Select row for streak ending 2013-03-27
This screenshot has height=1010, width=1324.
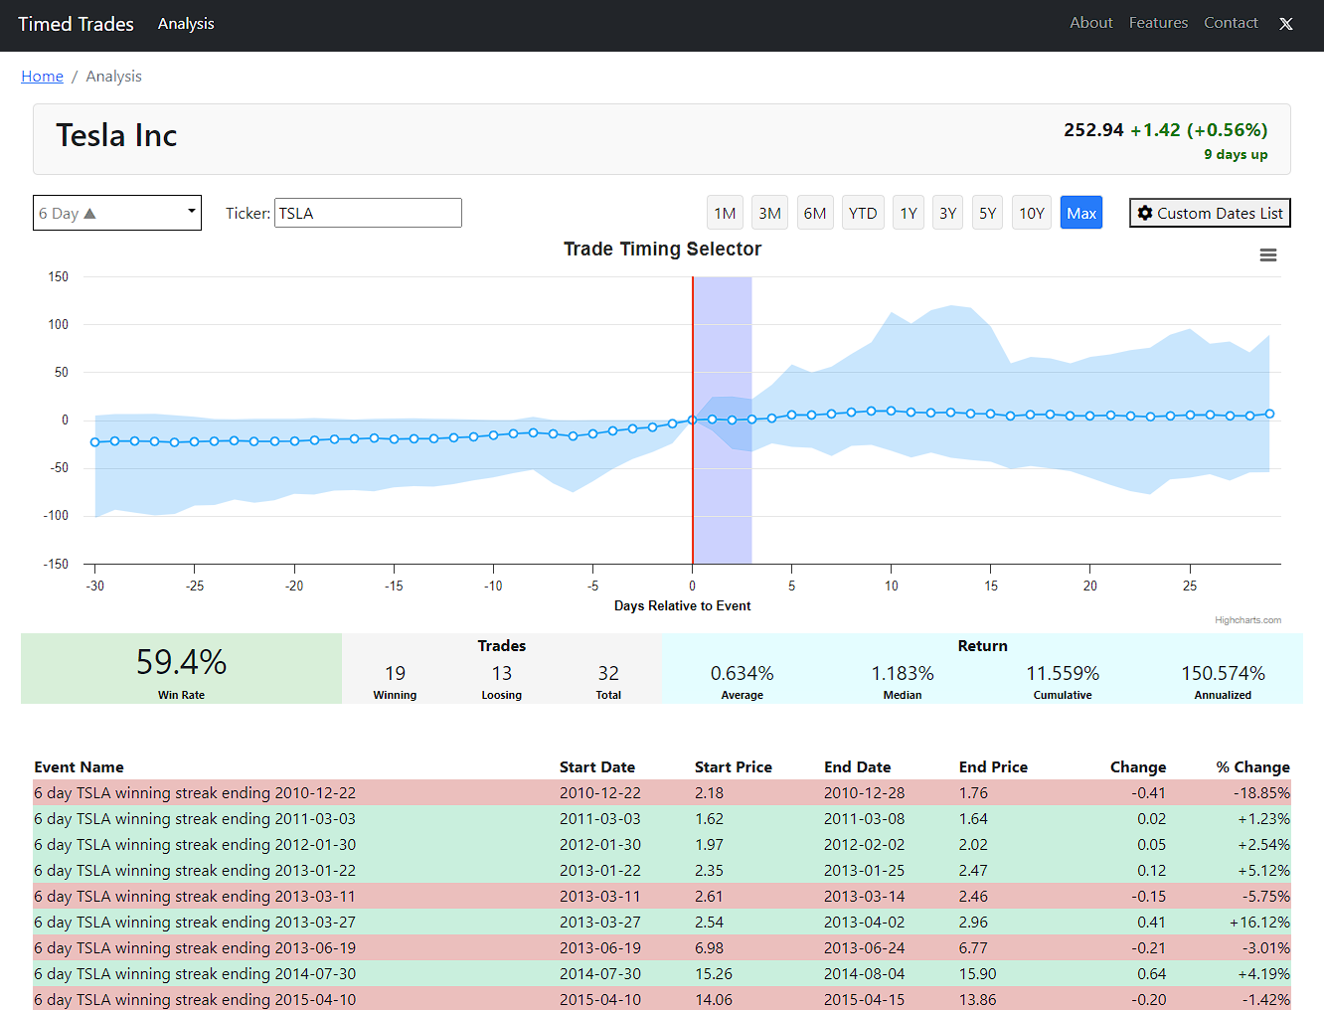662,923
